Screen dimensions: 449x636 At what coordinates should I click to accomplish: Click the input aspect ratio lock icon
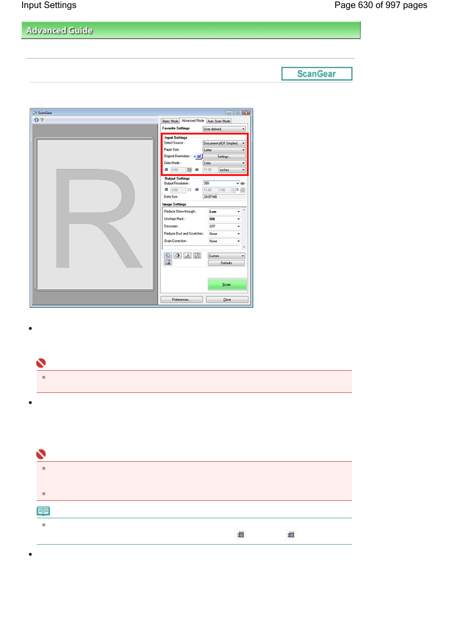pyautogui.click(x=189, y=170)
